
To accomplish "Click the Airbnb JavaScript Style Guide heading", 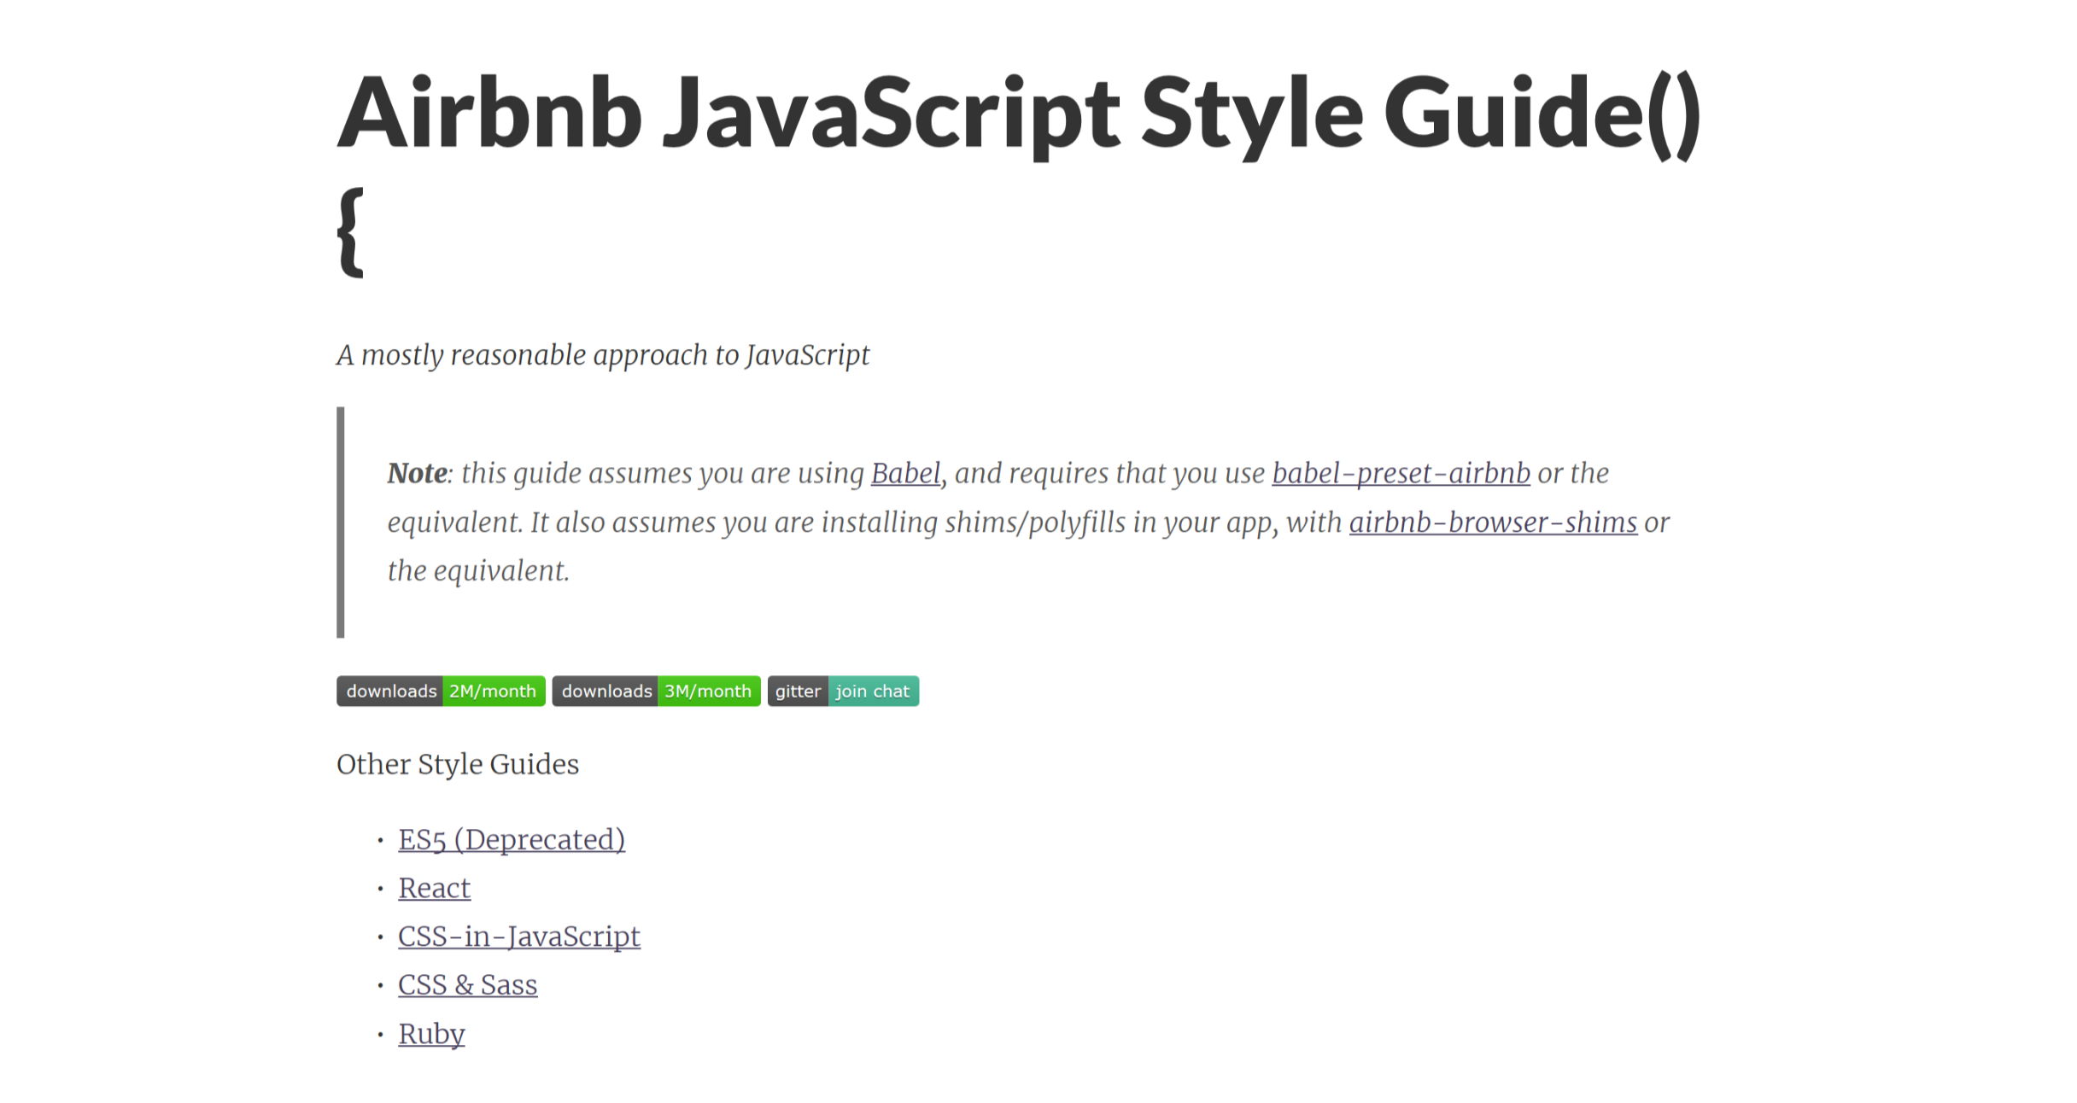I will coord(1016,114).
